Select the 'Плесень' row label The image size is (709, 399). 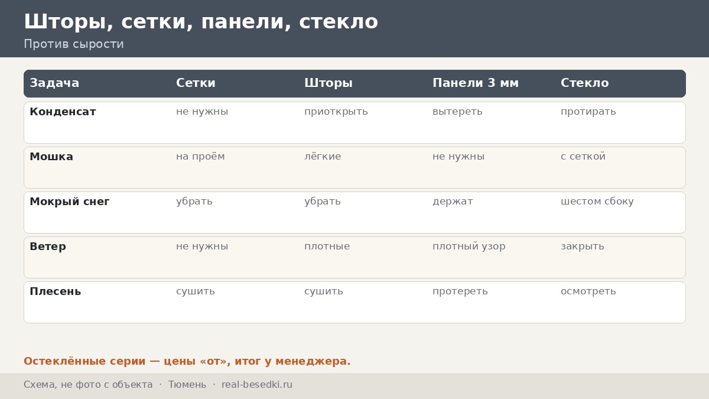[56, 291]
